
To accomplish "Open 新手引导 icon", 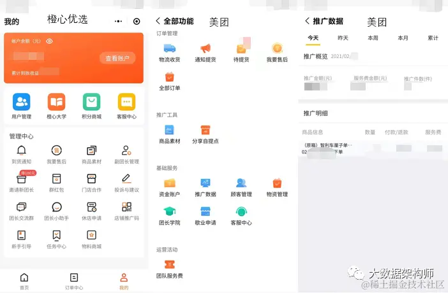I will (x=22, y=235).
